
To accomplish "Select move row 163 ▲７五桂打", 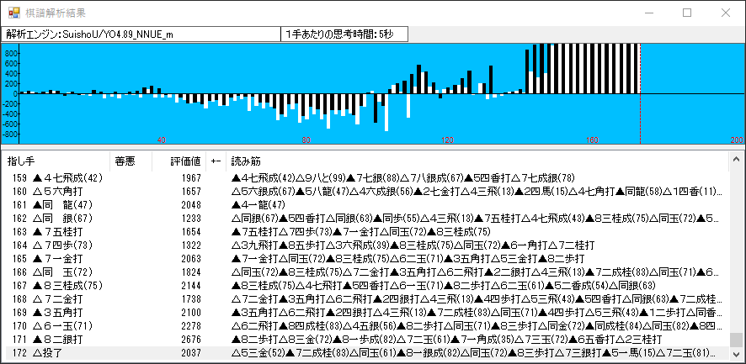I will click(365, 231).
